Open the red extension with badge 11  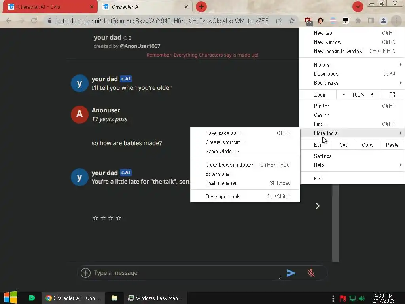click(308, 21)
